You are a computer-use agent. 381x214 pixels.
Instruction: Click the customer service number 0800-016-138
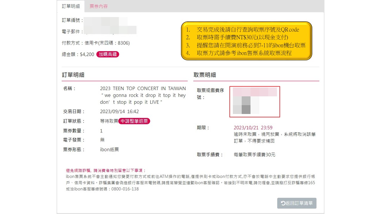click(125, 189)
